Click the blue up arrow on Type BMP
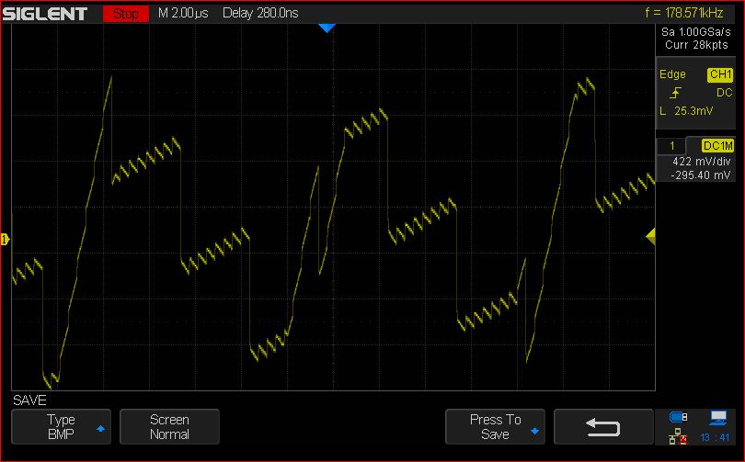Viewport: 745px width, 462px height. [100, 429]
